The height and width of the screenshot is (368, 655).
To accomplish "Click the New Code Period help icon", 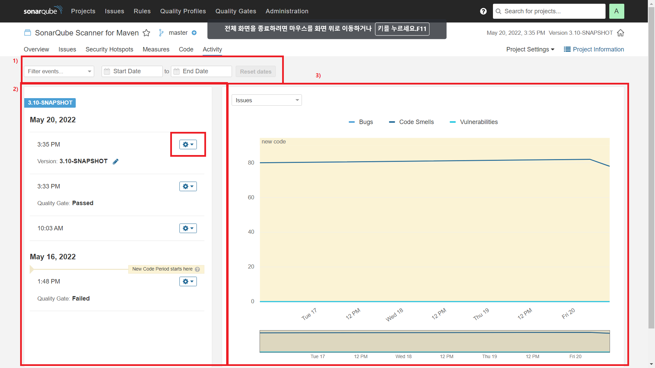I will pyautogui.click(x=197, y=269).
